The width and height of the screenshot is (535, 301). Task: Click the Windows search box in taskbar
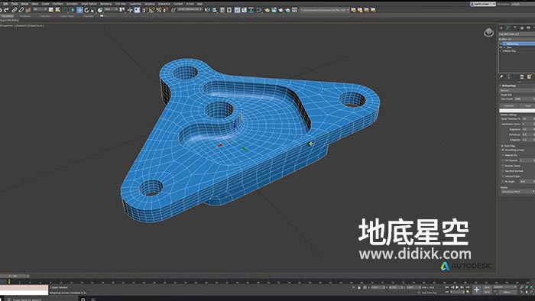pyautogui.click(x=41, y=299)
